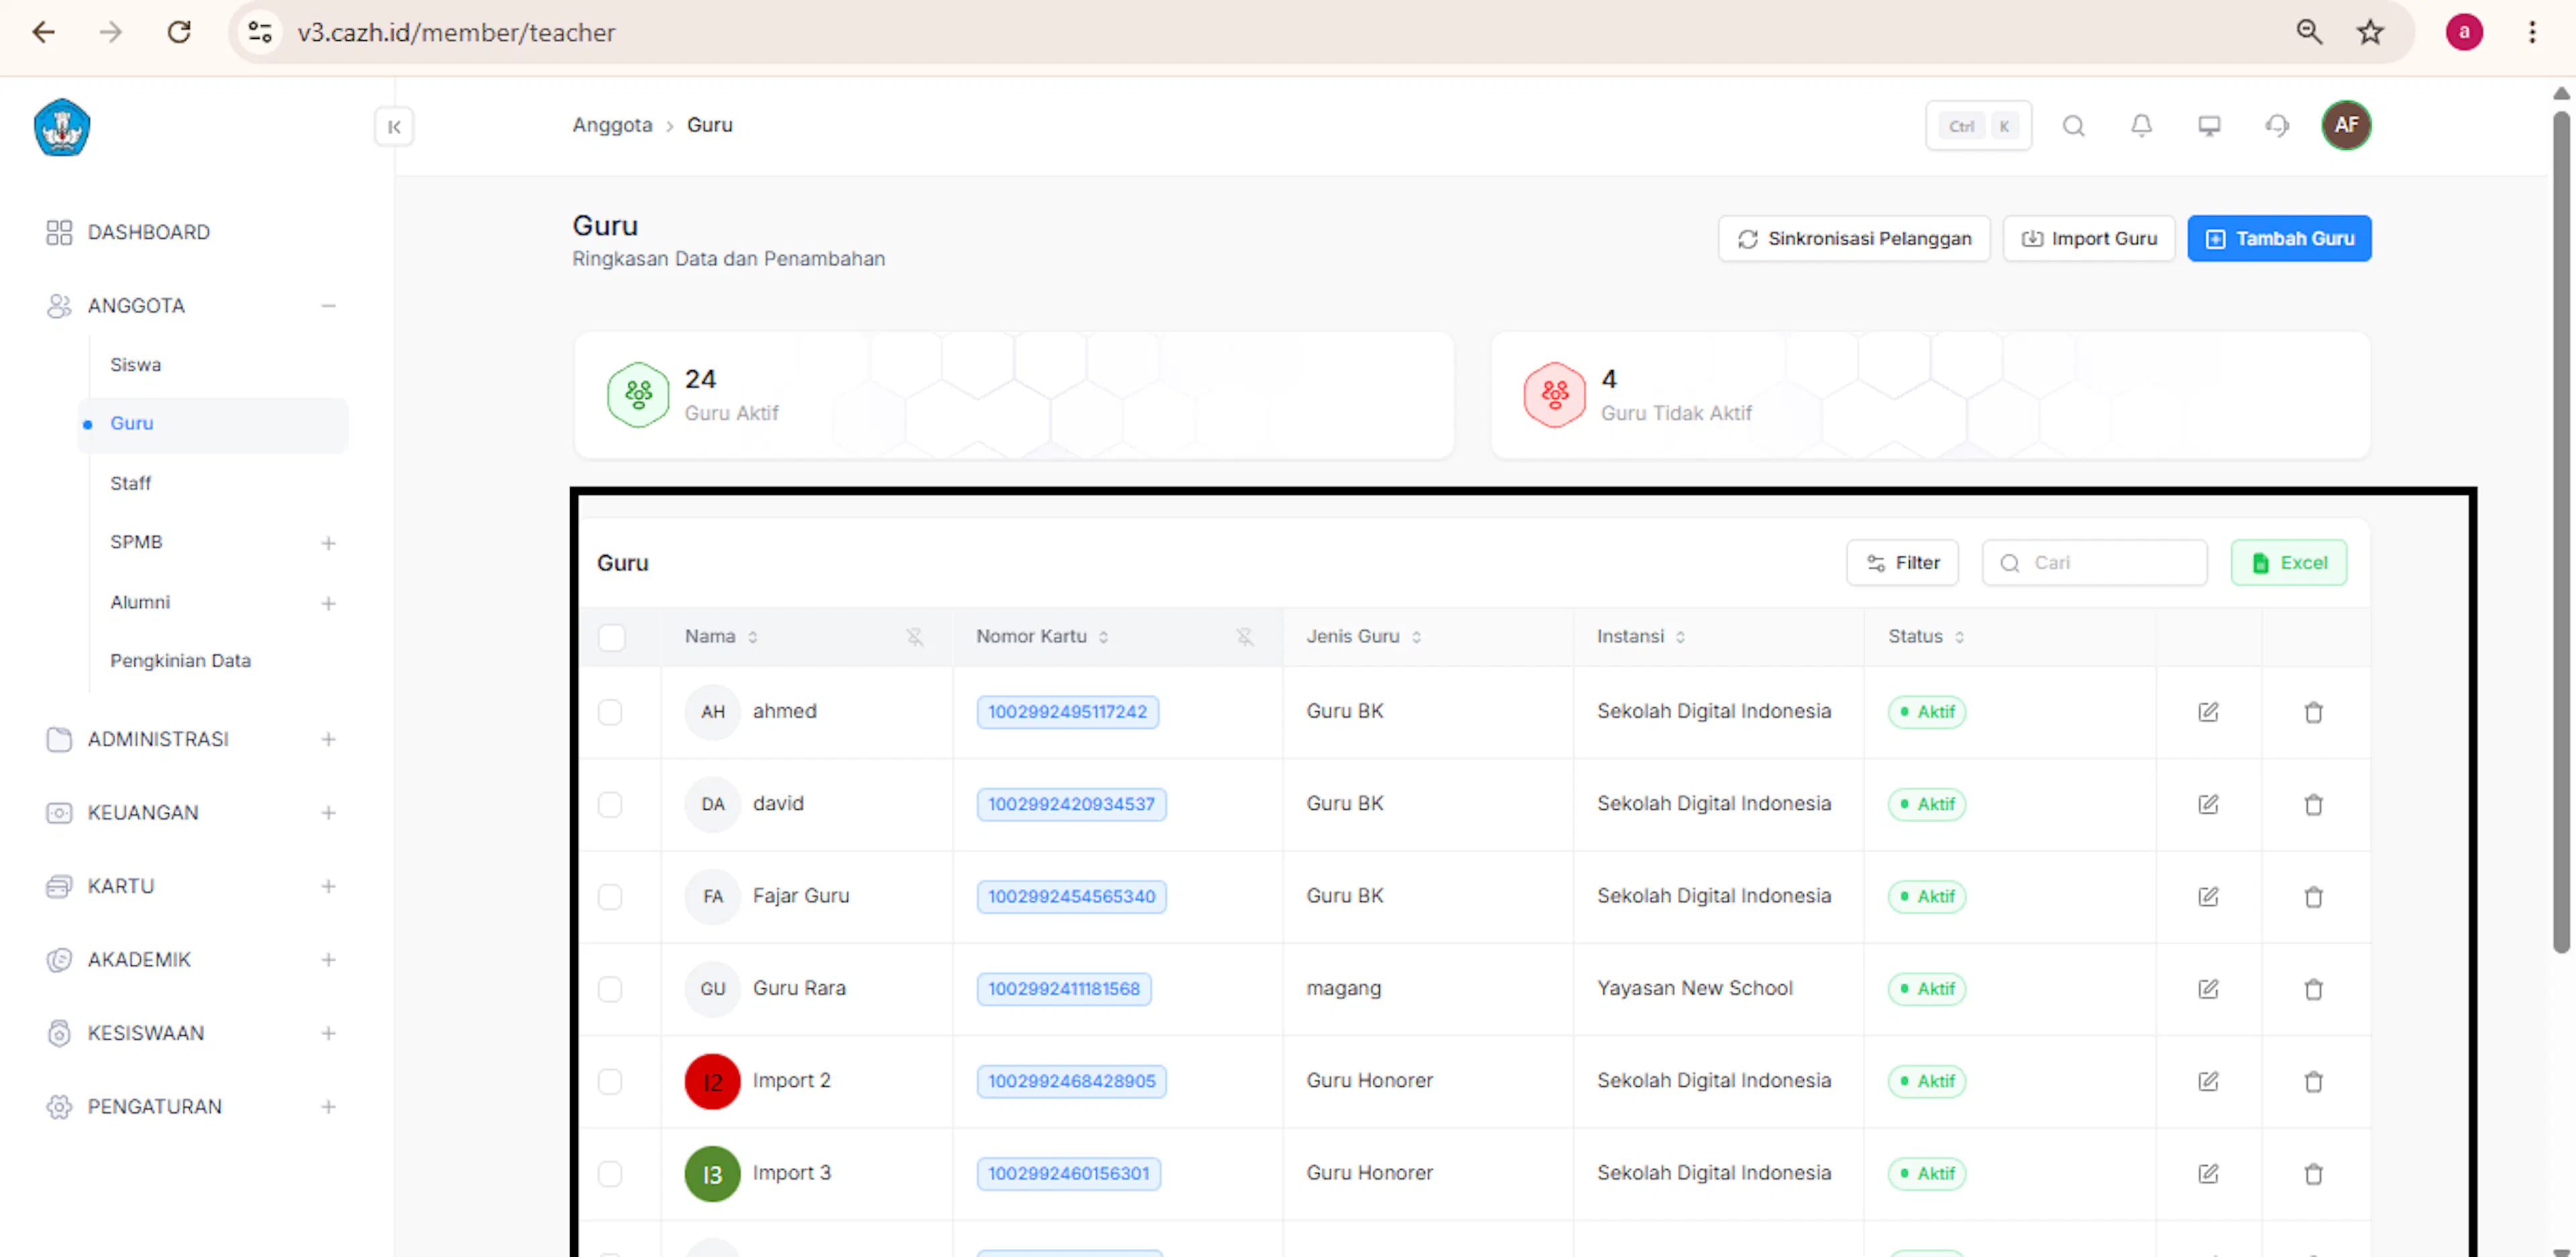Viewport: 2576px width, 1257px height.
Task: Go to Siswa in sidebar
Action: [135, 365]
